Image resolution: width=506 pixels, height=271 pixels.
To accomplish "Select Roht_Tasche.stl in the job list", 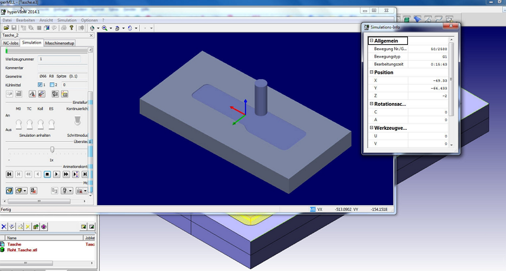I will [x=23, y=249].
